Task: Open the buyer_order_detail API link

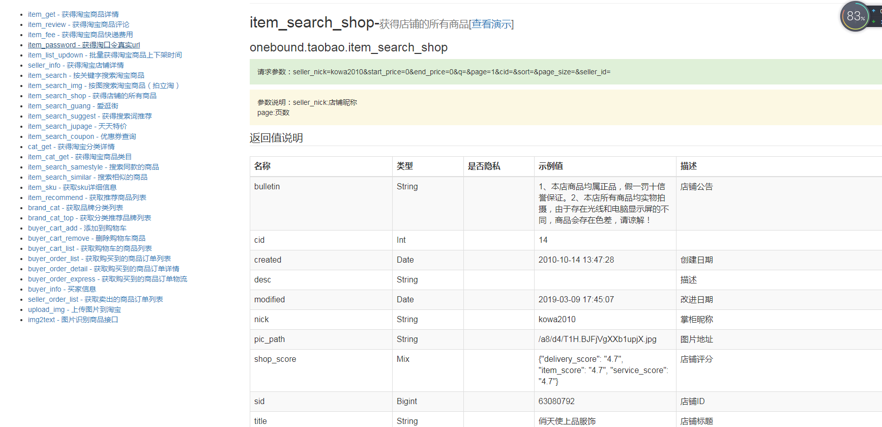Action: coord(104,269)
